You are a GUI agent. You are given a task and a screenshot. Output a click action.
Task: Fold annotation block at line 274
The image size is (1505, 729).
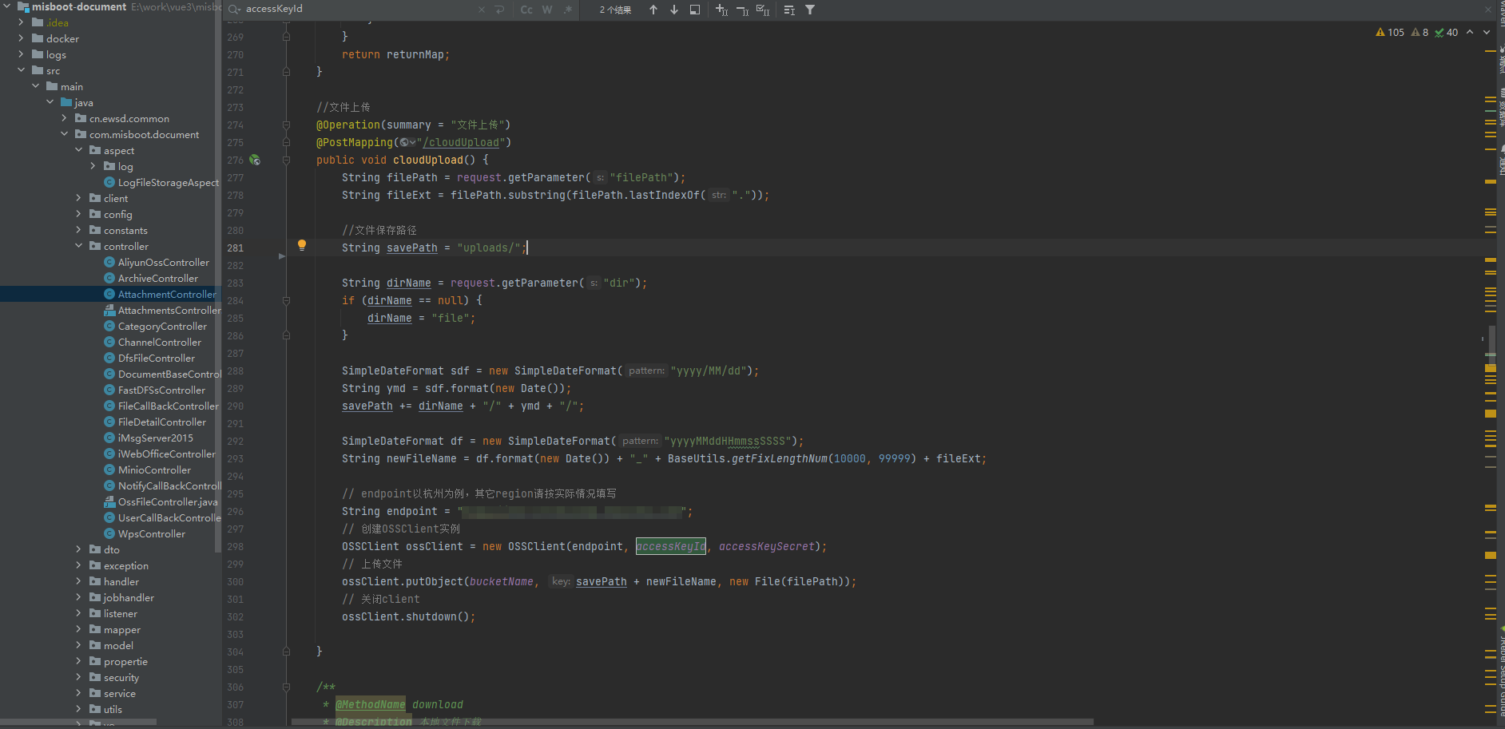286,125
